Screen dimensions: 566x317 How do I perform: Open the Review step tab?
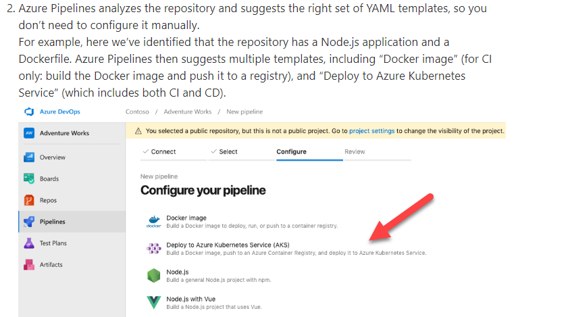[x=355, y=152]
